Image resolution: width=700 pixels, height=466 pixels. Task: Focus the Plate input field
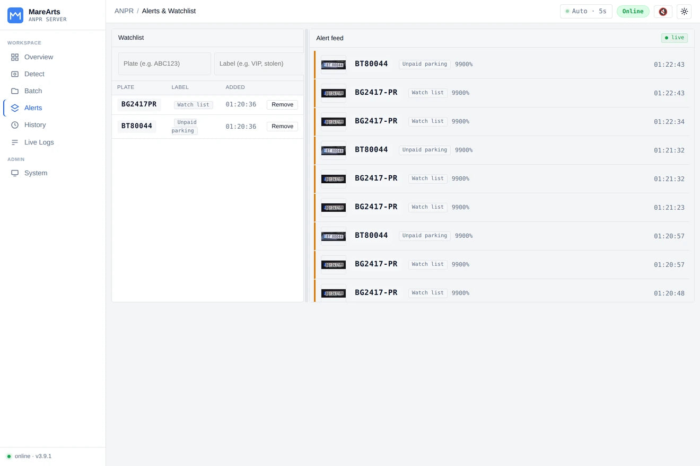(x=164, y=64)
